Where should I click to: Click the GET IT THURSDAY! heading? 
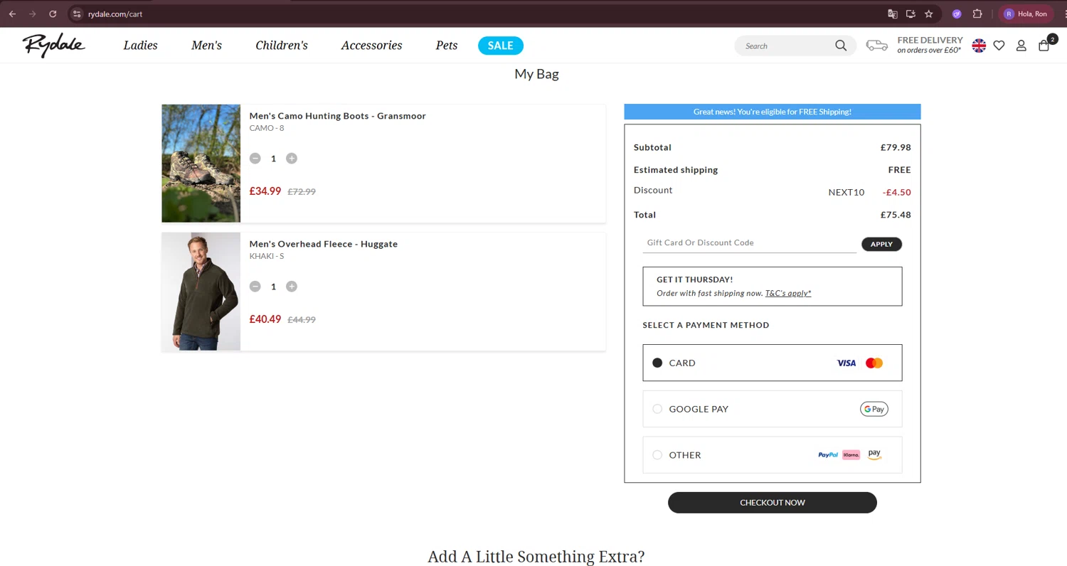[694, 279]
